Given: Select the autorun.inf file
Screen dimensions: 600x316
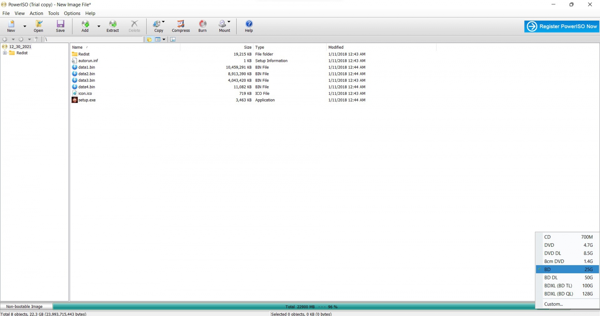Looking at the screenshot, I should point(88,61).
